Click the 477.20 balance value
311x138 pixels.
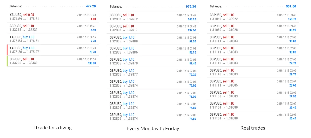pyautogui.click(x=91, y=6)
